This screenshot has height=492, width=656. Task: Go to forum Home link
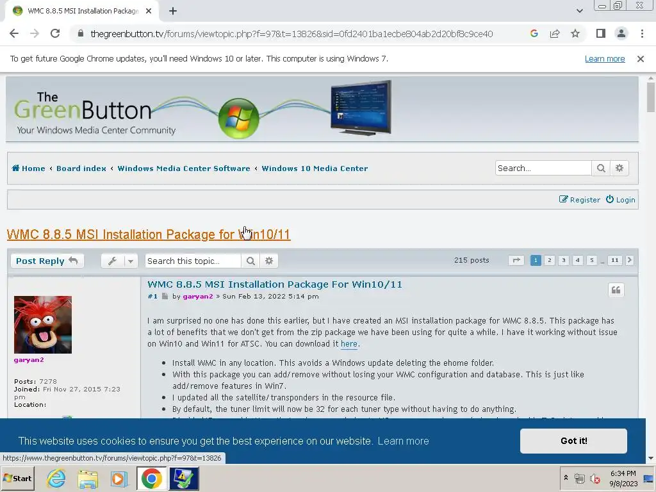[x=28, y=168]
